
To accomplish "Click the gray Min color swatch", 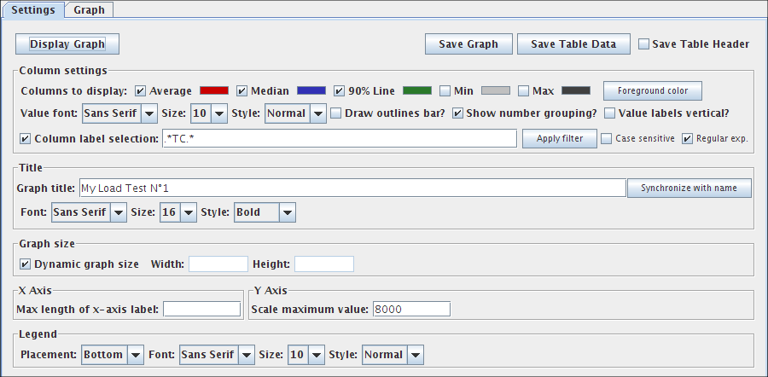I will 496,90.
